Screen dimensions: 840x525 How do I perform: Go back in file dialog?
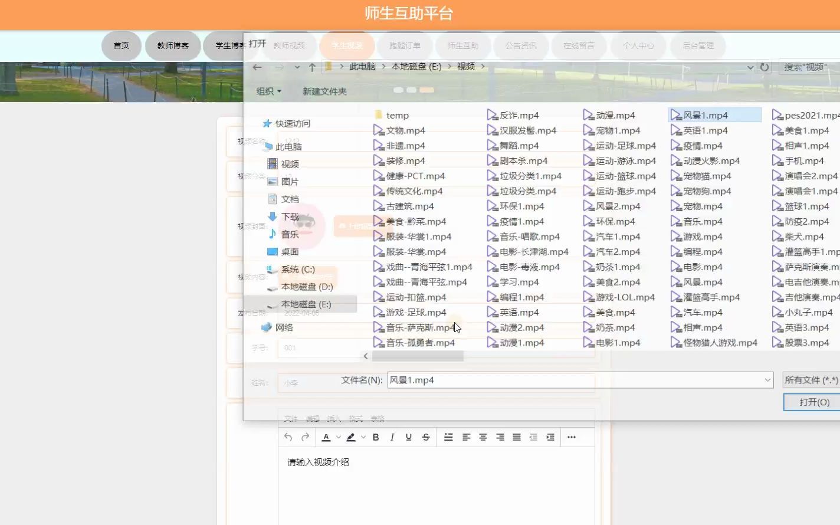257,67
